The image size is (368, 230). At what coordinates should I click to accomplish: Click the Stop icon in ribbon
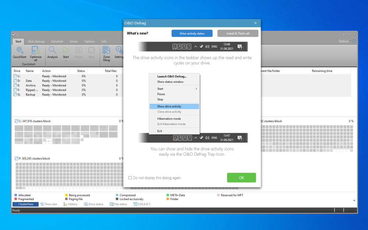coord(91,50)
